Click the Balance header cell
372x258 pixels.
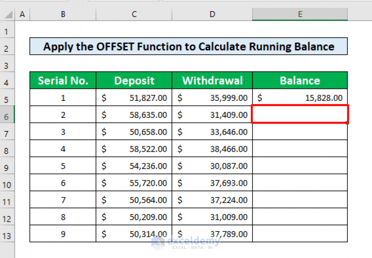coord(300,81)
